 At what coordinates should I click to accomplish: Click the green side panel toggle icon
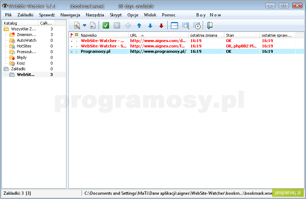click(x=210, y=26)
